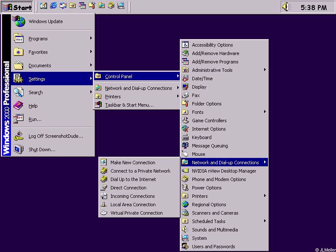Screen dimensions: 336x252
Task: Click the Make New Connection icon
Action: pyautogui.click(x=104, y=162)
